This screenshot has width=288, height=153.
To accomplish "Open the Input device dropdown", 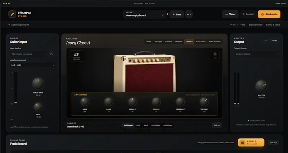I will pyautogui.click(x=29, y=54).
